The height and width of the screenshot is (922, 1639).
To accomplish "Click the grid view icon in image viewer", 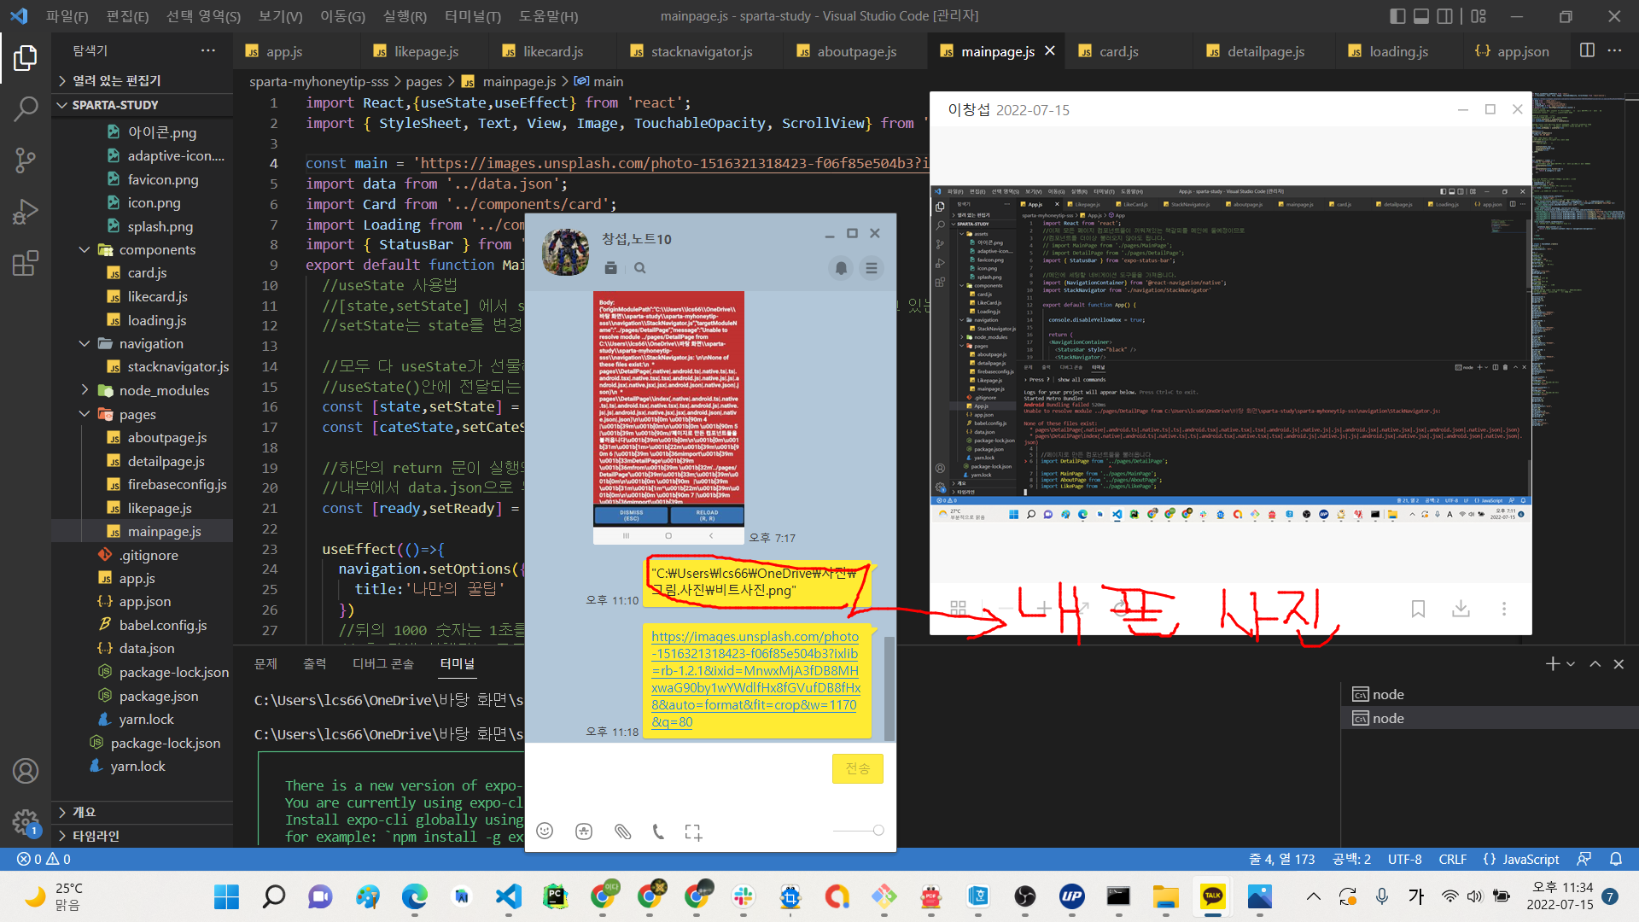I will coord(958,608).
